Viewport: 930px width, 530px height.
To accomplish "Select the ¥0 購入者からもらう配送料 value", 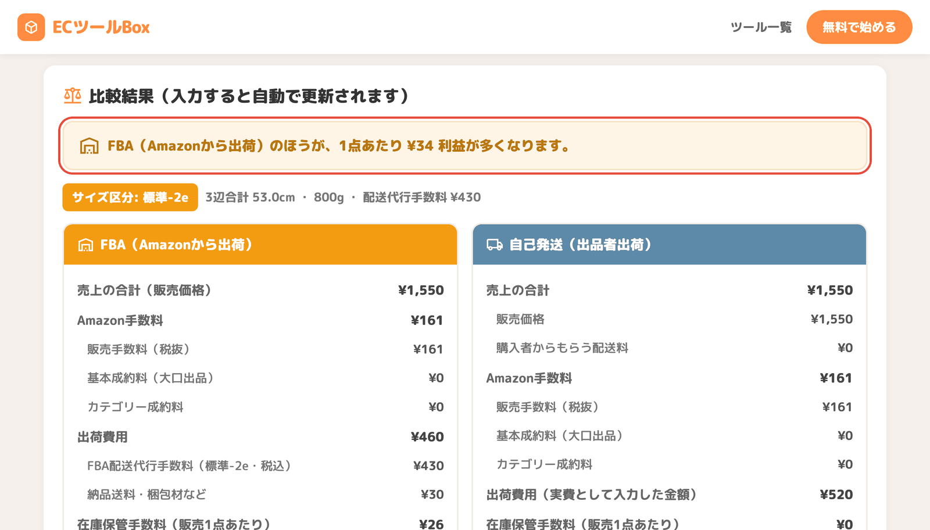I will [x=845, y=348].
